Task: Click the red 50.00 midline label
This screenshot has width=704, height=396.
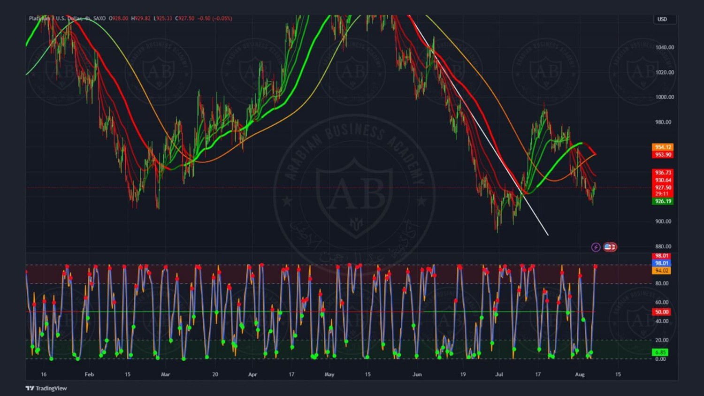Action: 661,312
